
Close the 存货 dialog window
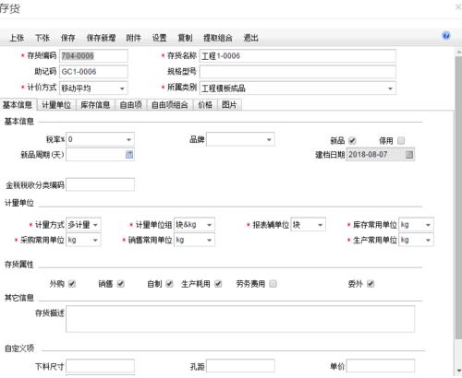click(458, 7)
